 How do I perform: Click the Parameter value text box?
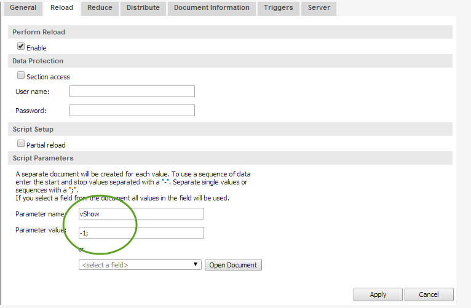[141, 232]
